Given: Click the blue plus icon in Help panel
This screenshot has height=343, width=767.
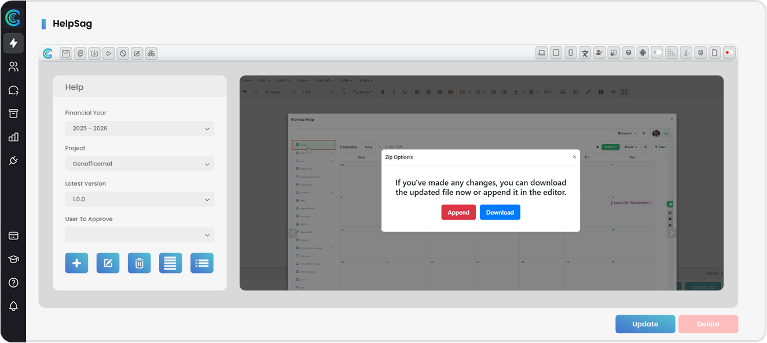Looking at the screenshot, I should 76,263.
